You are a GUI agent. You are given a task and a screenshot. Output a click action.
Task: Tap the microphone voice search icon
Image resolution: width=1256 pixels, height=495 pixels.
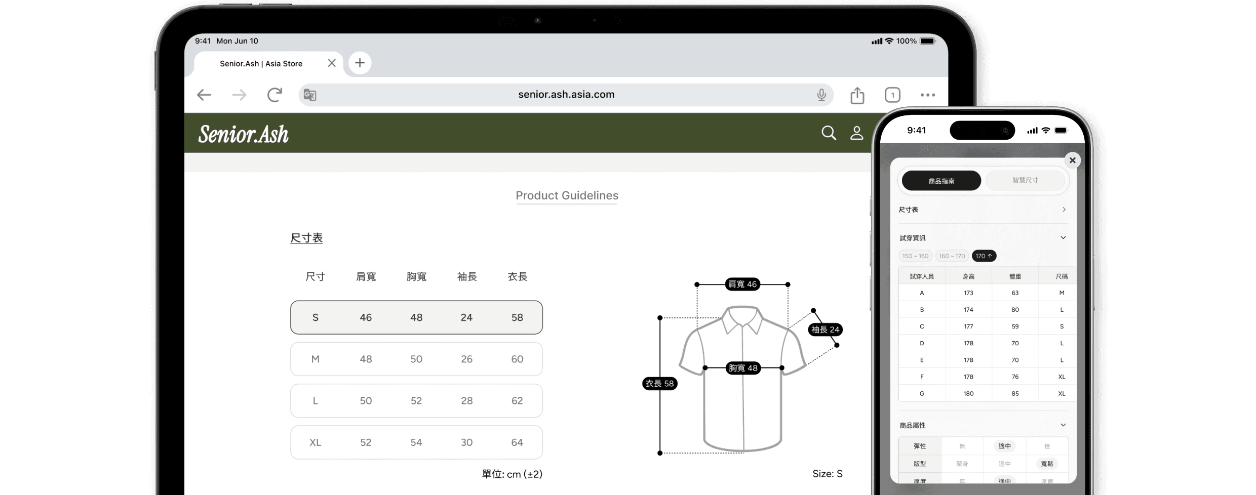[x=821, y=95]
